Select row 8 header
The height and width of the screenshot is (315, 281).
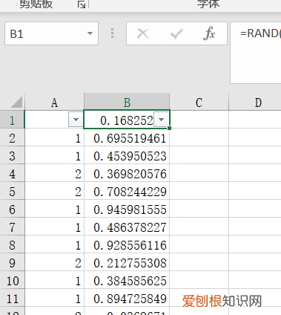(12, 244)
